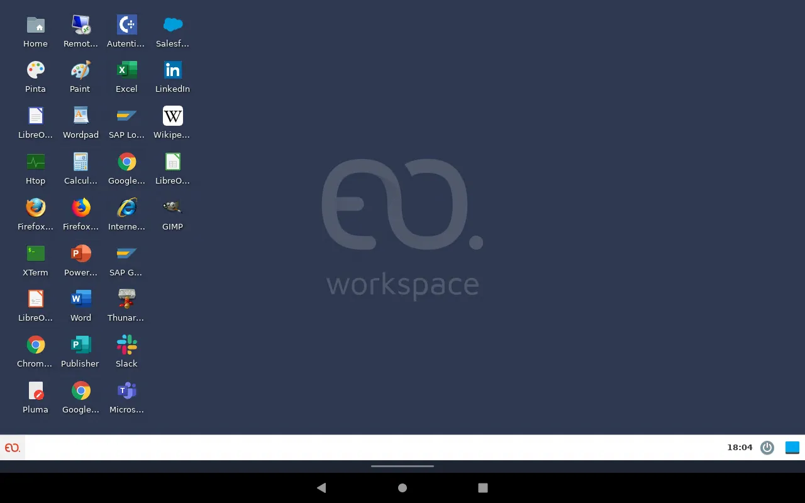The width and height of the screenshot is (805, 503).
Task: Open the Pluma text editor
Action: [35, 391]
